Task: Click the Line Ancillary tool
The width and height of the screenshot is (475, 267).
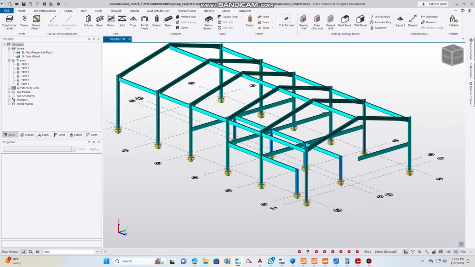Action: (380, 17)
